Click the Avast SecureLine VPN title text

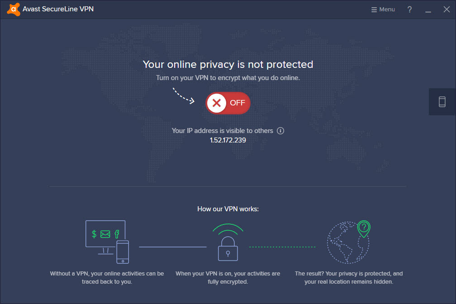(x=58, y=9)
